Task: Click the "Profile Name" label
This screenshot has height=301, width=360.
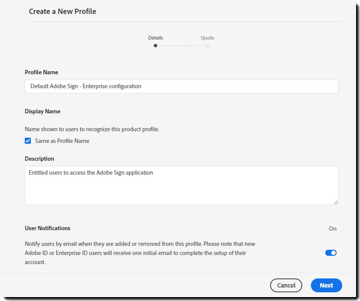Action: point(42,73)
